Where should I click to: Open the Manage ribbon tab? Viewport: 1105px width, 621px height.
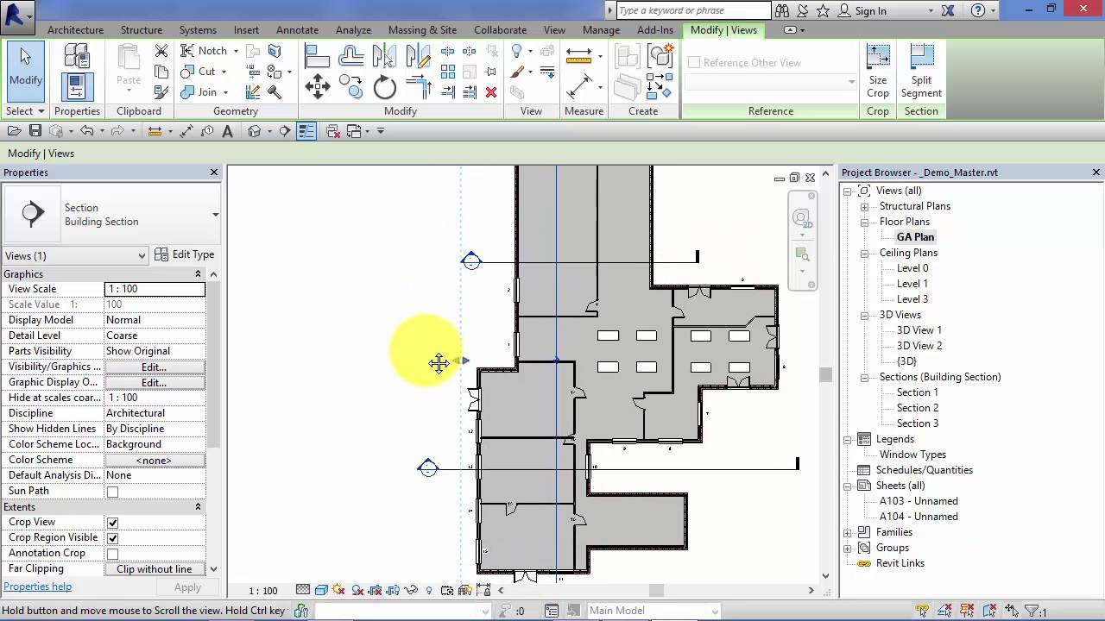[x=601, y=30]
